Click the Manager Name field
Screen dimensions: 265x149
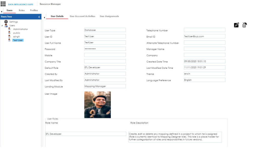click(x=204, y=49)
